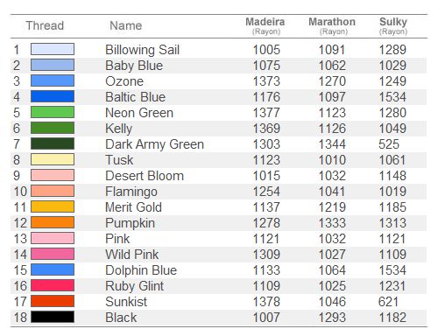Click the Baltic Blue color swatch
Viewport: 438px width, 336px height.
click(x=53, y=96)
